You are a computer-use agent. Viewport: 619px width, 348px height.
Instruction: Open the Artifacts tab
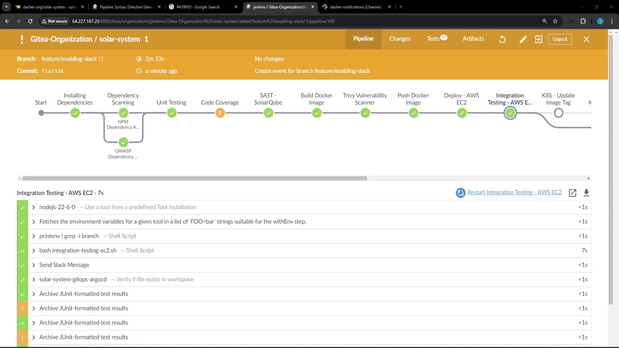click(x=473, y=39)
